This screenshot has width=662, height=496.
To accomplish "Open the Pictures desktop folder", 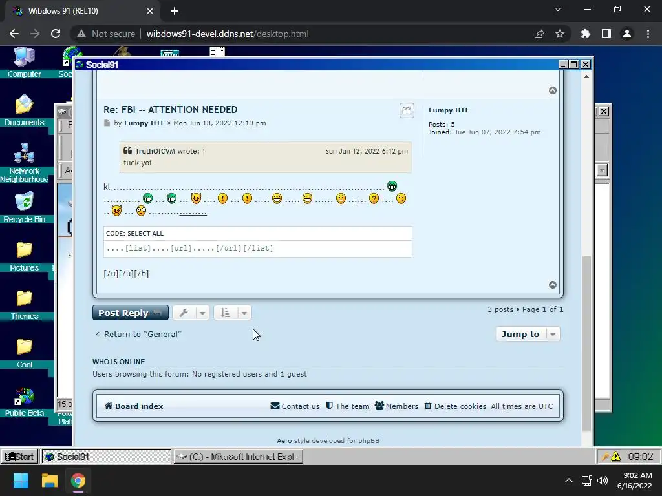I will click(24, 256).
